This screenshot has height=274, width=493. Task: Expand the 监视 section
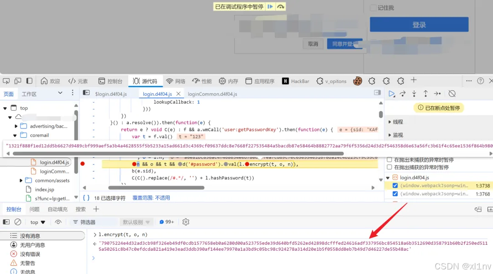coord(396,135)
